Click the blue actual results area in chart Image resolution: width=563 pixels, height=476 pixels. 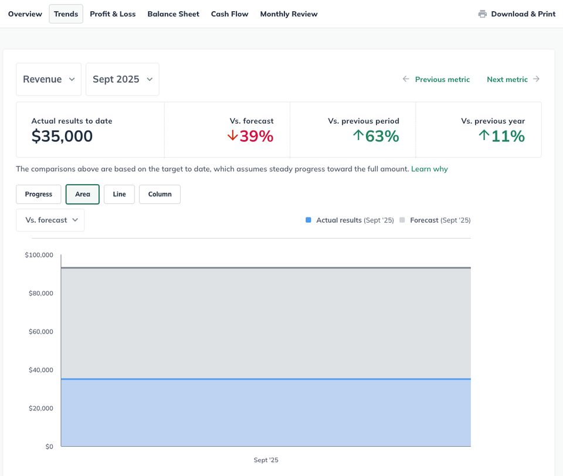[x=266, y=413]
